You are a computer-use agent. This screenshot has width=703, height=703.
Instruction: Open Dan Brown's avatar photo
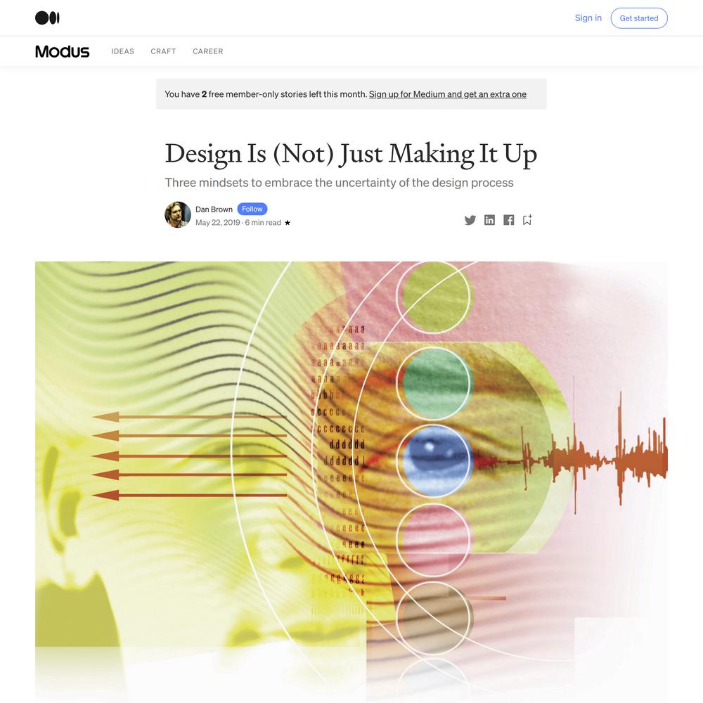(x=178, y=214)
